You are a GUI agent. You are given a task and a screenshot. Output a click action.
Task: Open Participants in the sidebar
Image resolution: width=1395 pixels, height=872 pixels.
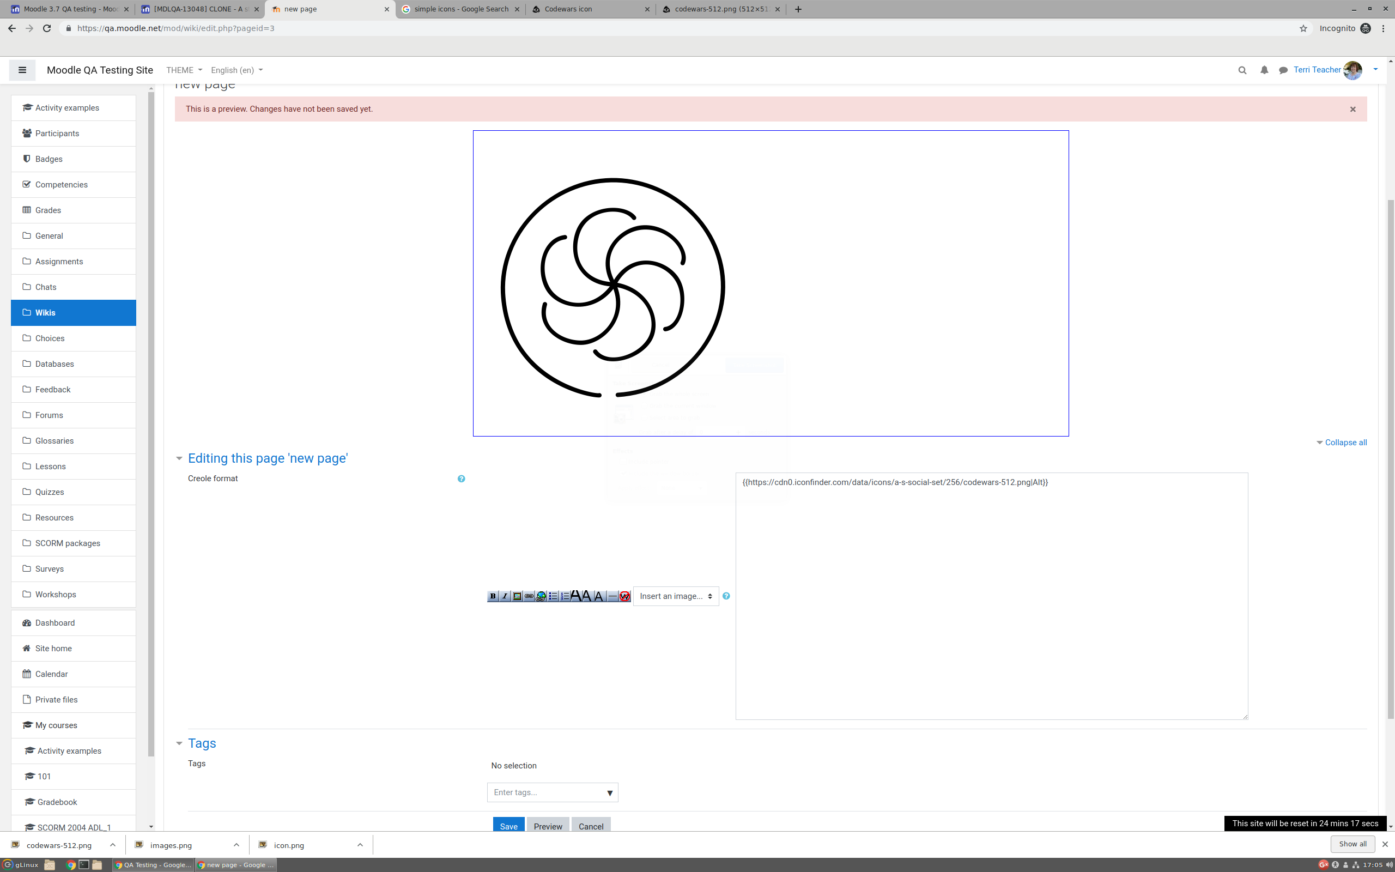(x=73, y=133)
